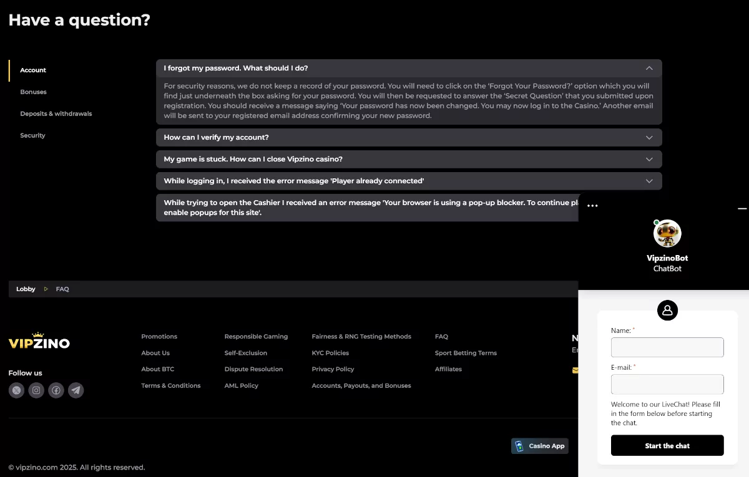Click the 'Welcome to our LiveChat!' message
The image size is (749, 477).
click(665, 413)
